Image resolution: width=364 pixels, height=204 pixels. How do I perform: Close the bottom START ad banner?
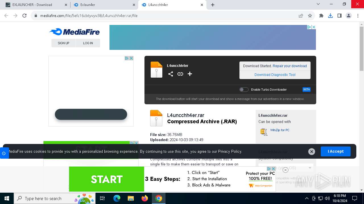286,170
